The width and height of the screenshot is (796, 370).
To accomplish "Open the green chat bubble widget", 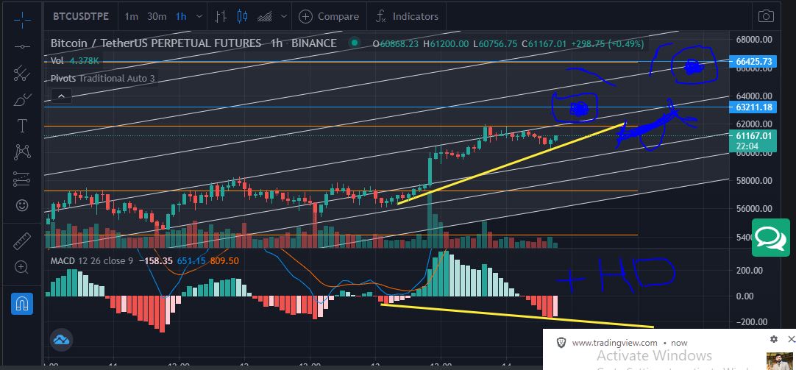I will point(770,238).
